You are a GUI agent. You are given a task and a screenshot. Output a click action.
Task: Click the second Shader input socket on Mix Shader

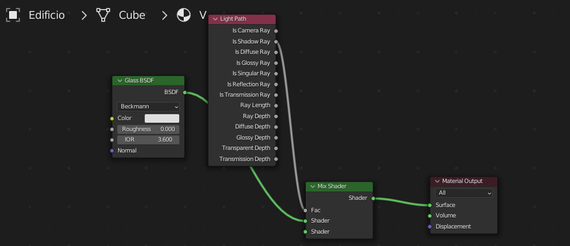(x=305, y=232)
